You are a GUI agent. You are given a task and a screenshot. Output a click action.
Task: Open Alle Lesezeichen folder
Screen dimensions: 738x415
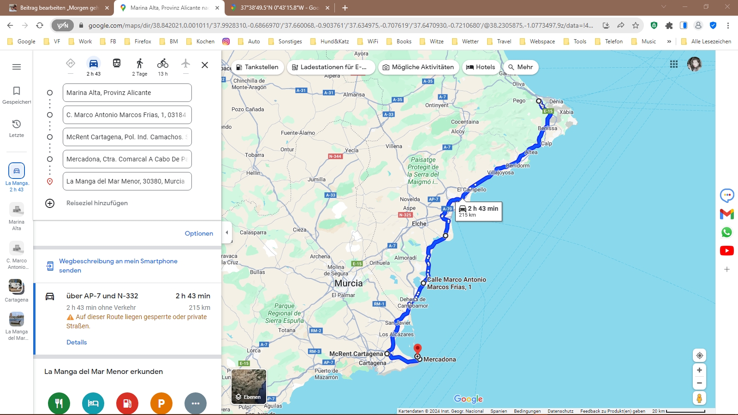click(x=706, y=41)
